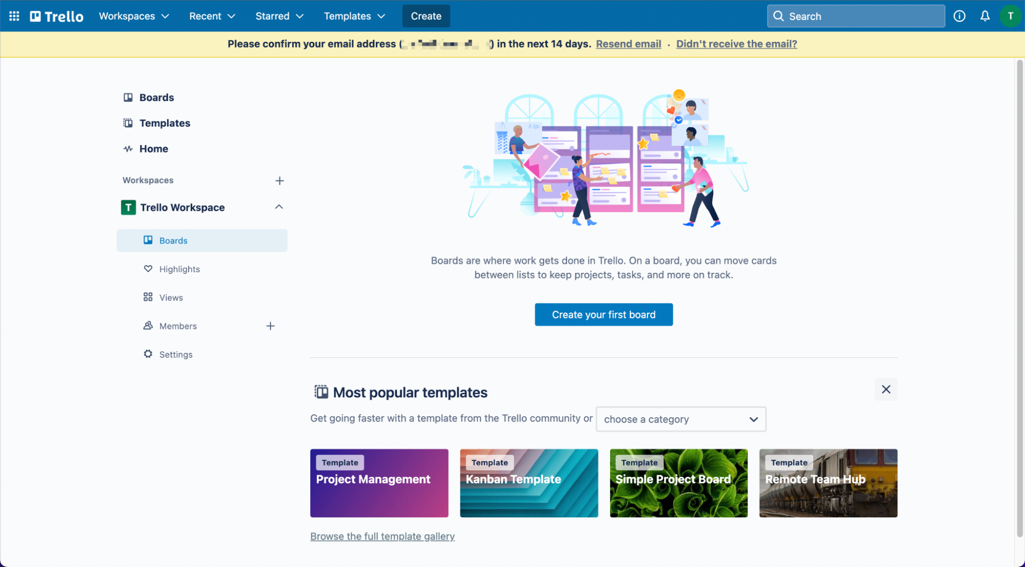This screenshot has width=1025, height=567.
Task: Select the Kanban Template thumbnail
Action: coord(529,483)
